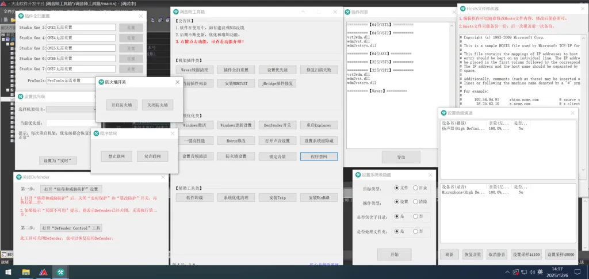The height and width of the screenshot is (279, 589).
Task: Click the 英 input method indicator
Action: coord(540,272)
